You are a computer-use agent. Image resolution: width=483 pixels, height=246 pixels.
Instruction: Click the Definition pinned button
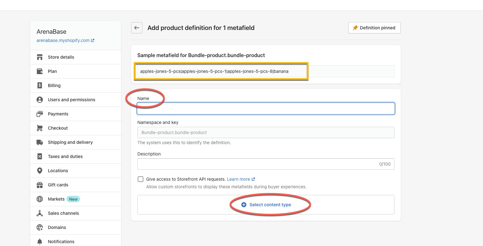[374, 28]
